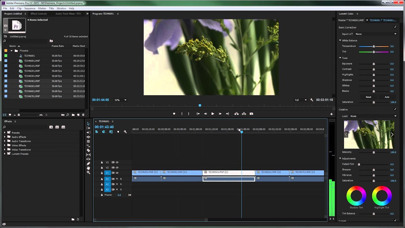Switch Project panel to list view

coord(5,115)
